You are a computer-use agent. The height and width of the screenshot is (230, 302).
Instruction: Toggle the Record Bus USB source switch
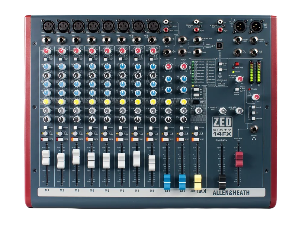click(x=220, y=63)
